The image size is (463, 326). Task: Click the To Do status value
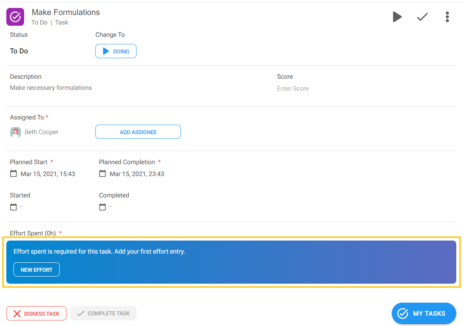tap(19, 51)
